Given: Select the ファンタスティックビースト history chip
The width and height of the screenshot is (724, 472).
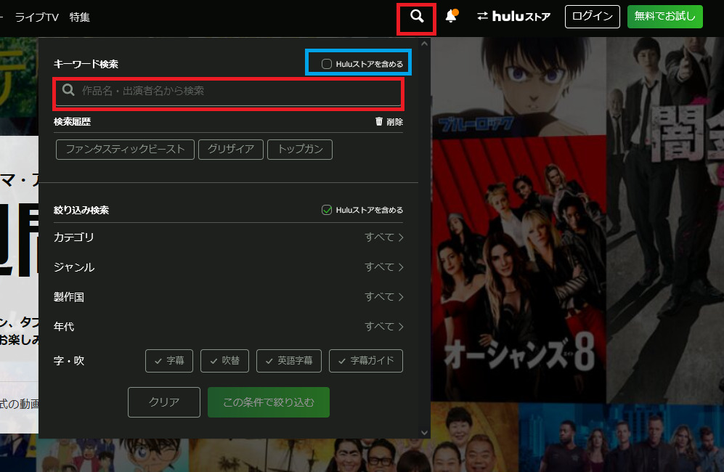Looking at the screenshot, I should (x=125, y=149).
